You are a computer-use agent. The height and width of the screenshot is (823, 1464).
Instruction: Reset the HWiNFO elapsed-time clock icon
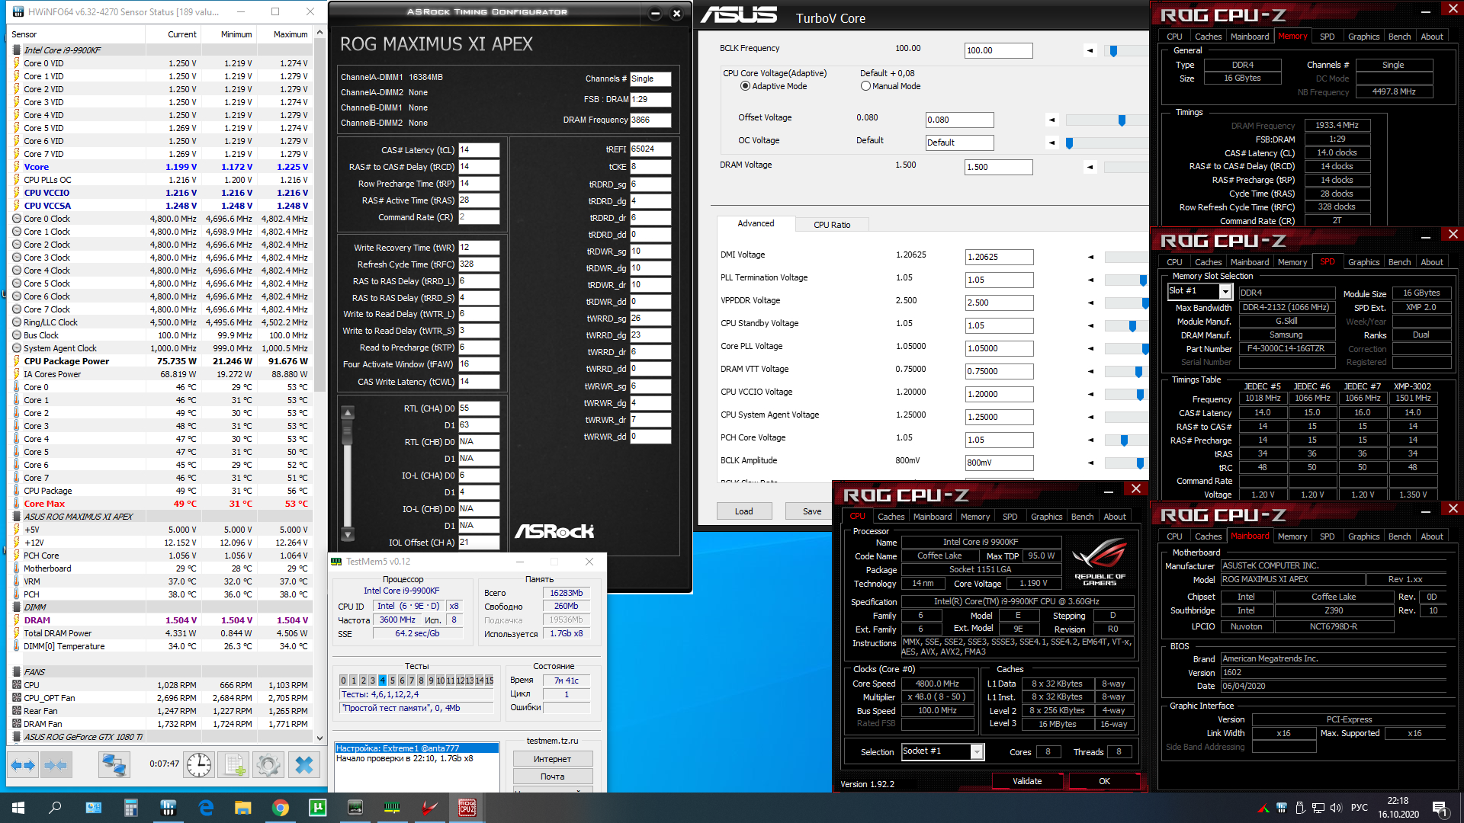[199, 764]
